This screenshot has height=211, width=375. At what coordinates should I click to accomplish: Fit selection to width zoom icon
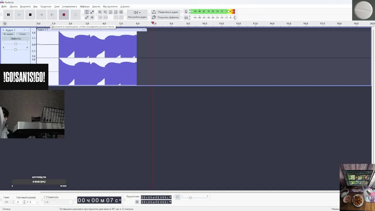(x=110, y=12)
